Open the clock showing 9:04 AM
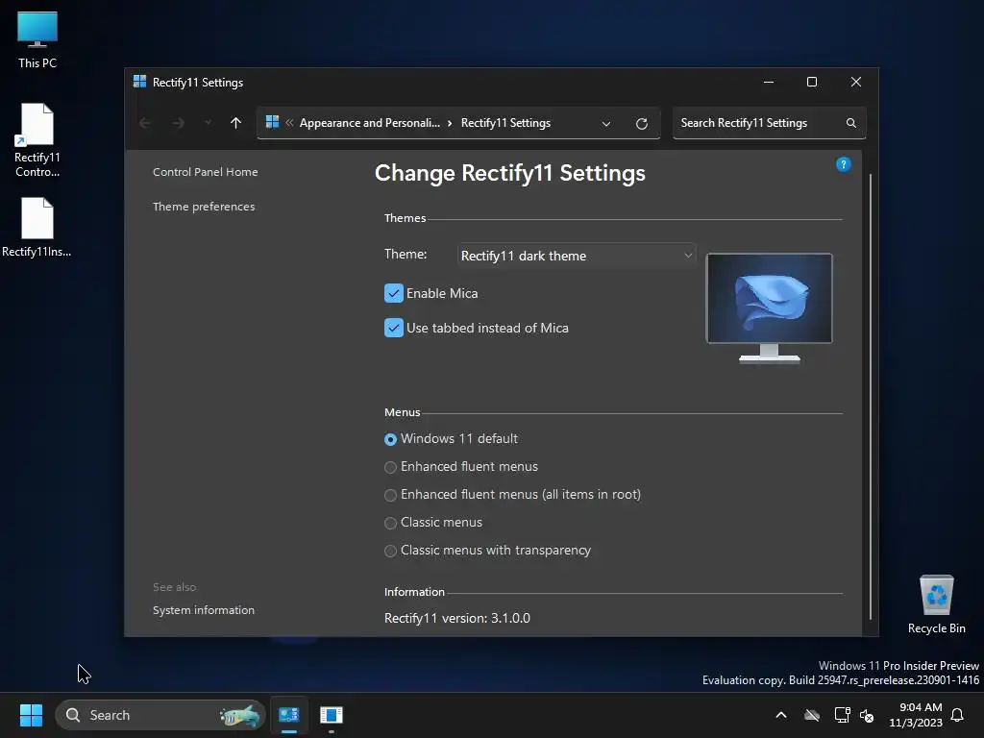This screenshot has width=984, height=738. point(916,715)
